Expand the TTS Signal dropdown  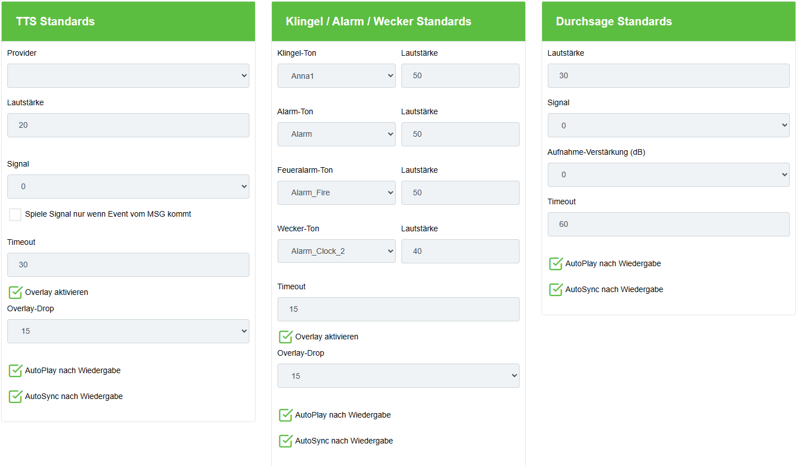[x=128, y=187]
